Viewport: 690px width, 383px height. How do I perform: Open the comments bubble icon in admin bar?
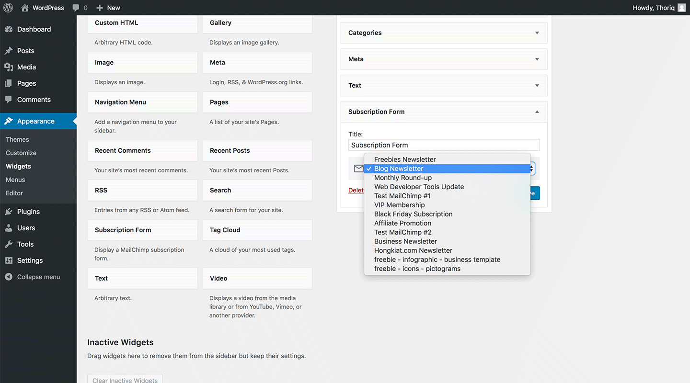tap(76, 8)
